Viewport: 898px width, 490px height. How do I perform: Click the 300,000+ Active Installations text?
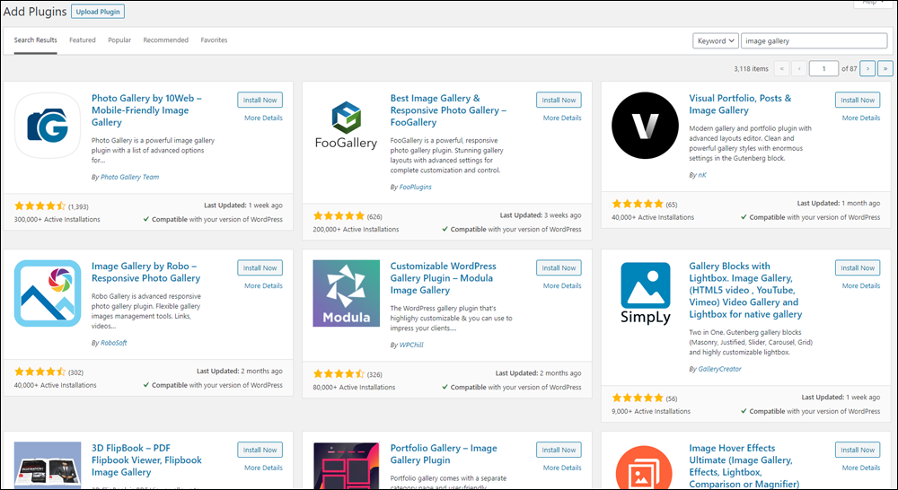(x=57, y=219)
